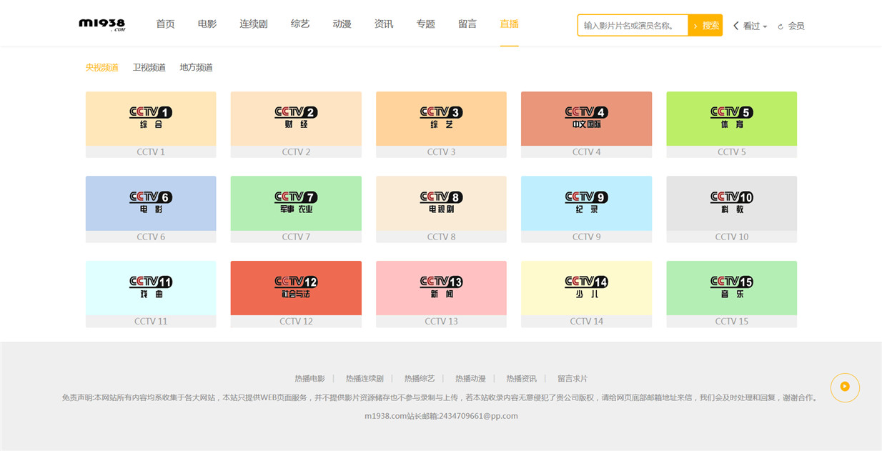Image resolution: width=882 pixels, height=451 pixels.
Task: Click the CCTV 5 caption label
Action: tap(731, 152)
